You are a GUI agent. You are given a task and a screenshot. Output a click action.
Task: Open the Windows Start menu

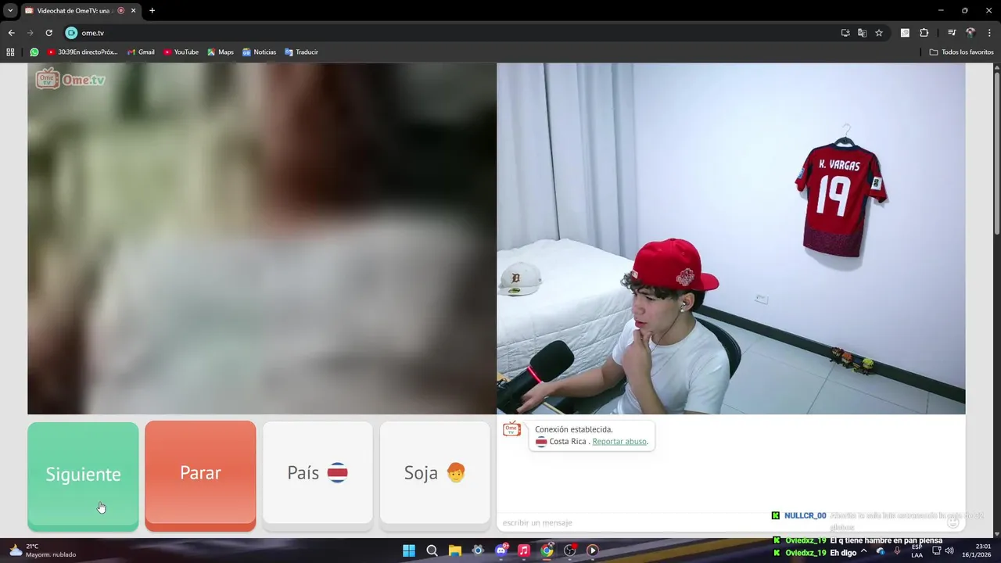coord(409,550)
